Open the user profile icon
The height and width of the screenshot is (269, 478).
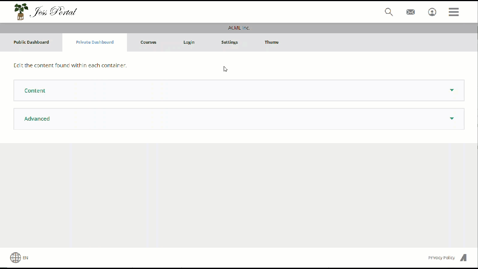pyautogui.click(x=432, y=12)
